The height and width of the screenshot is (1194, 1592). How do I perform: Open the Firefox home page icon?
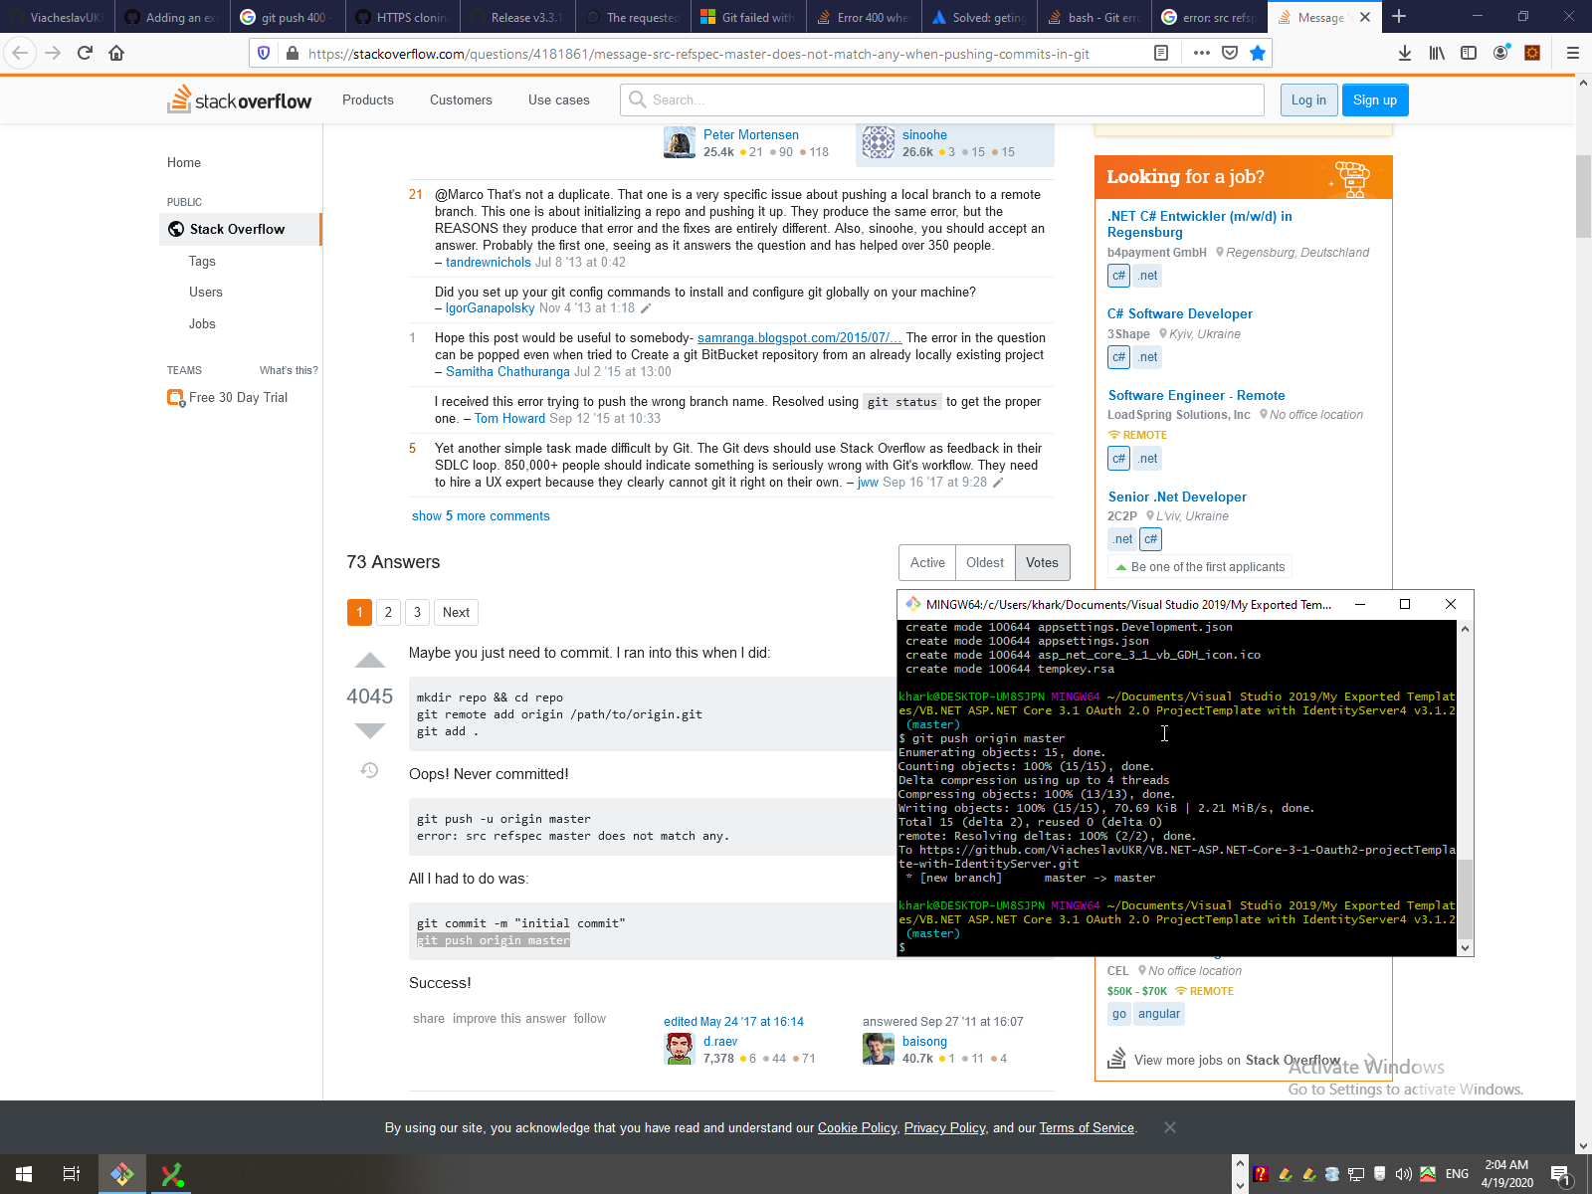click(x=116, y=53)
